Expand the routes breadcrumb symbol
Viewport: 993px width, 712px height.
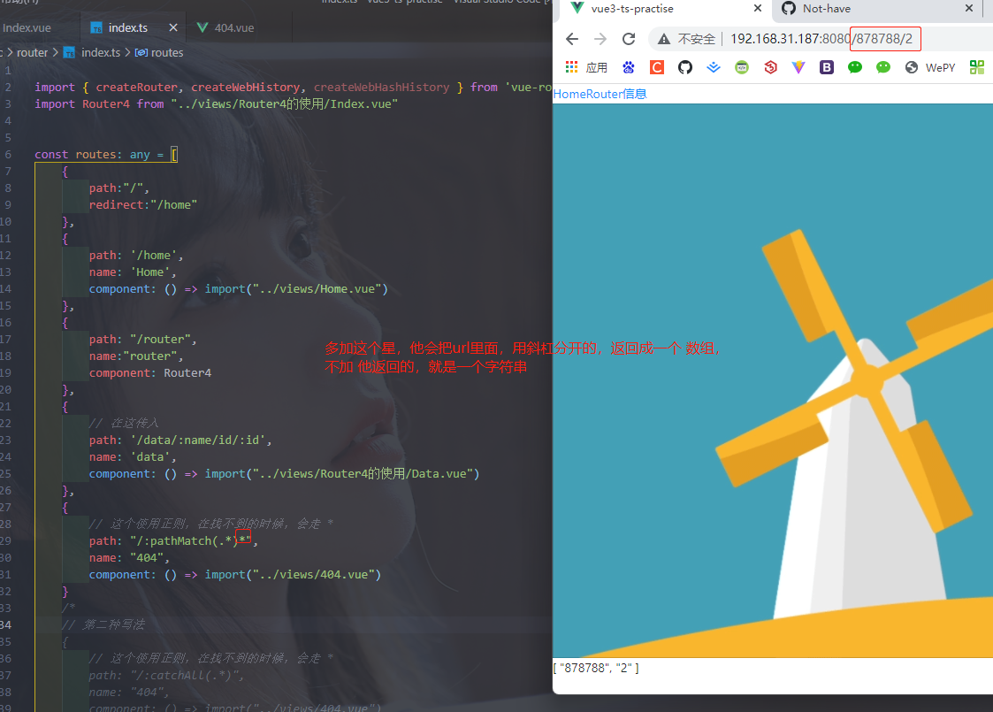(159, 52)
